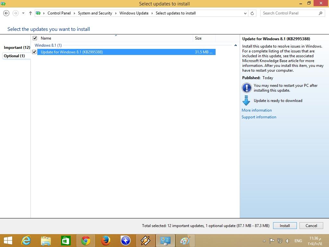Click the Forward navigation arrow
Image resolution: width=329 pixels, height=247 pixels.
pos(15,13)
